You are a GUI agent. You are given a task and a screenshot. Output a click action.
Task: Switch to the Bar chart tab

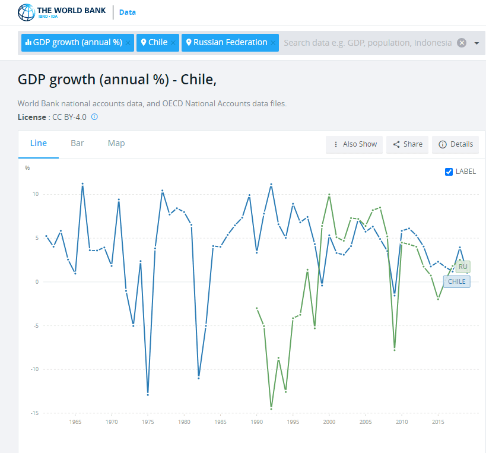[77, 143]
